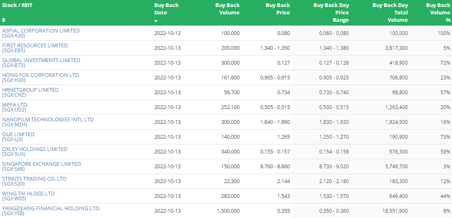Screen dimensions: 452x218
Task: Open ASPIAL CORPORATION LIMITED link
Action: (x=41, y=30)
